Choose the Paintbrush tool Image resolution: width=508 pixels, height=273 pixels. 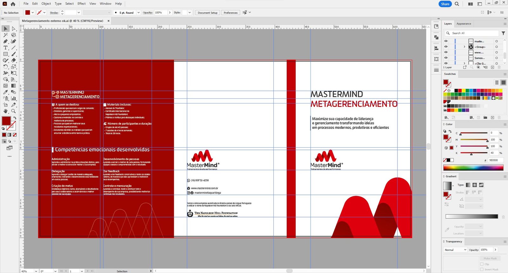pyautogui.click(x=14, y=54)
